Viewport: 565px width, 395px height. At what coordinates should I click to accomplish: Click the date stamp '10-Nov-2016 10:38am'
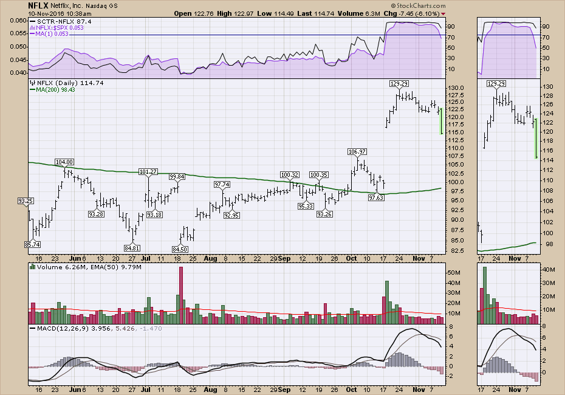click(60, 14)
